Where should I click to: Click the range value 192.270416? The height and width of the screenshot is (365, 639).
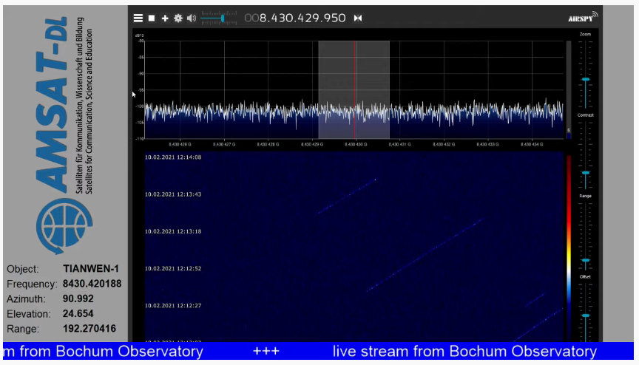(89, 328)
